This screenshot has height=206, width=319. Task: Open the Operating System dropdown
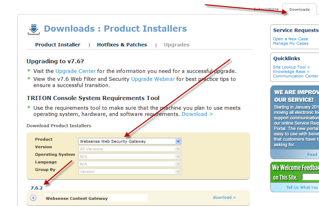(130, 156)
